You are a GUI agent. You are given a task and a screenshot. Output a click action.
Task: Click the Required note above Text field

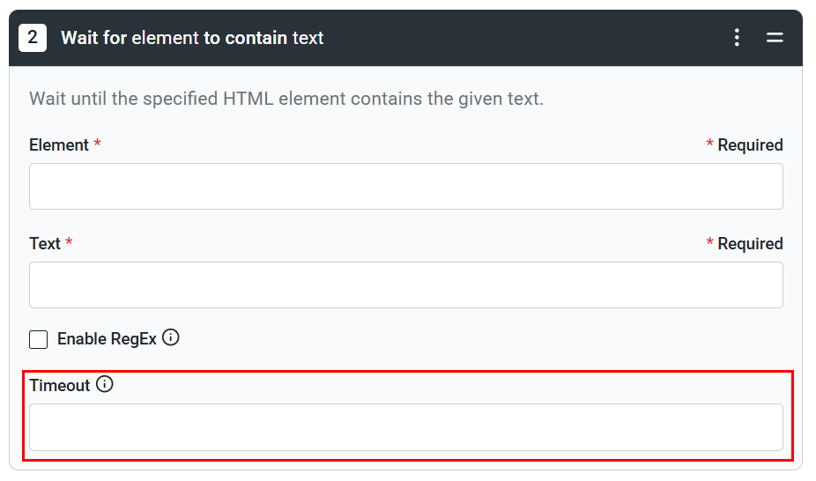coord(749,244)
